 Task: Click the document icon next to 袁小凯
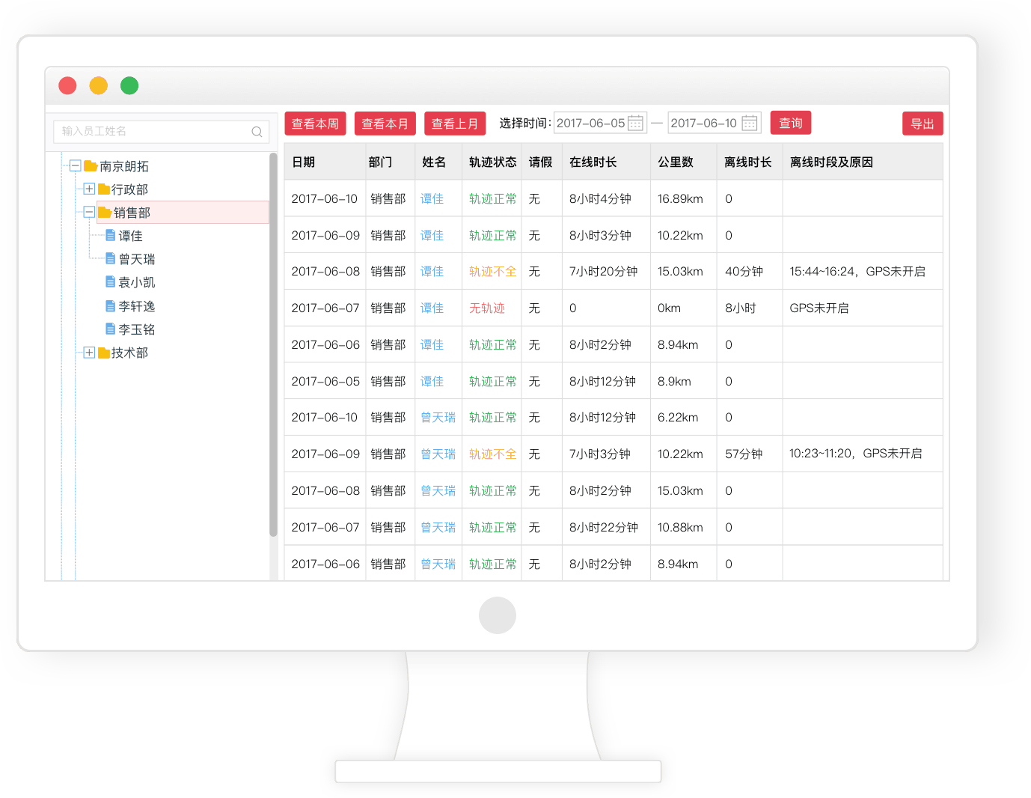110,282
